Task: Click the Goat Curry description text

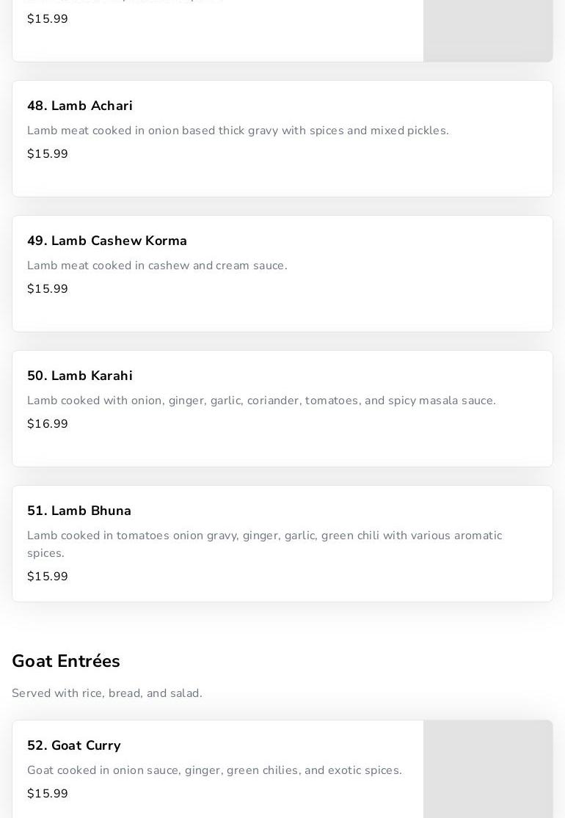Action: coord(214,770)
